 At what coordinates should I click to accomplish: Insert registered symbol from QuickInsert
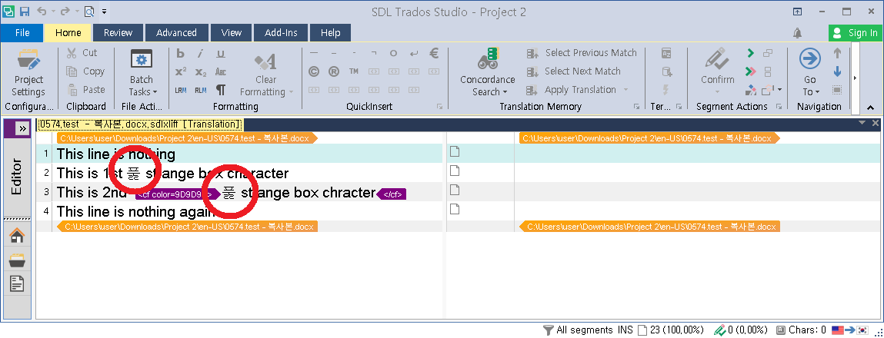point(334,71)
